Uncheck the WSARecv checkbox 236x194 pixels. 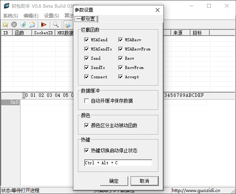click(121, 40)
